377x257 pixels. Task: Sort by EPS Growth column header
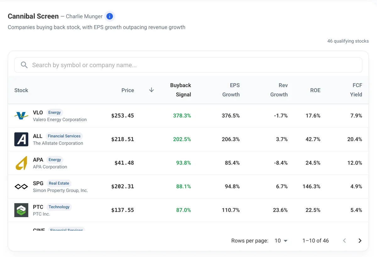coord(231,90)
